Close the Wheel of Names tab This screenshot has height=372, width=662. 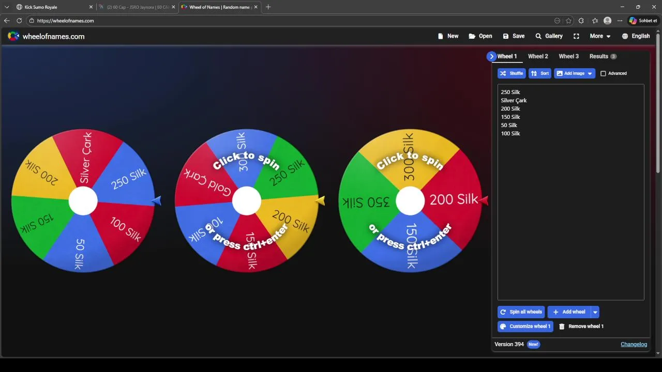coord(255,7)
